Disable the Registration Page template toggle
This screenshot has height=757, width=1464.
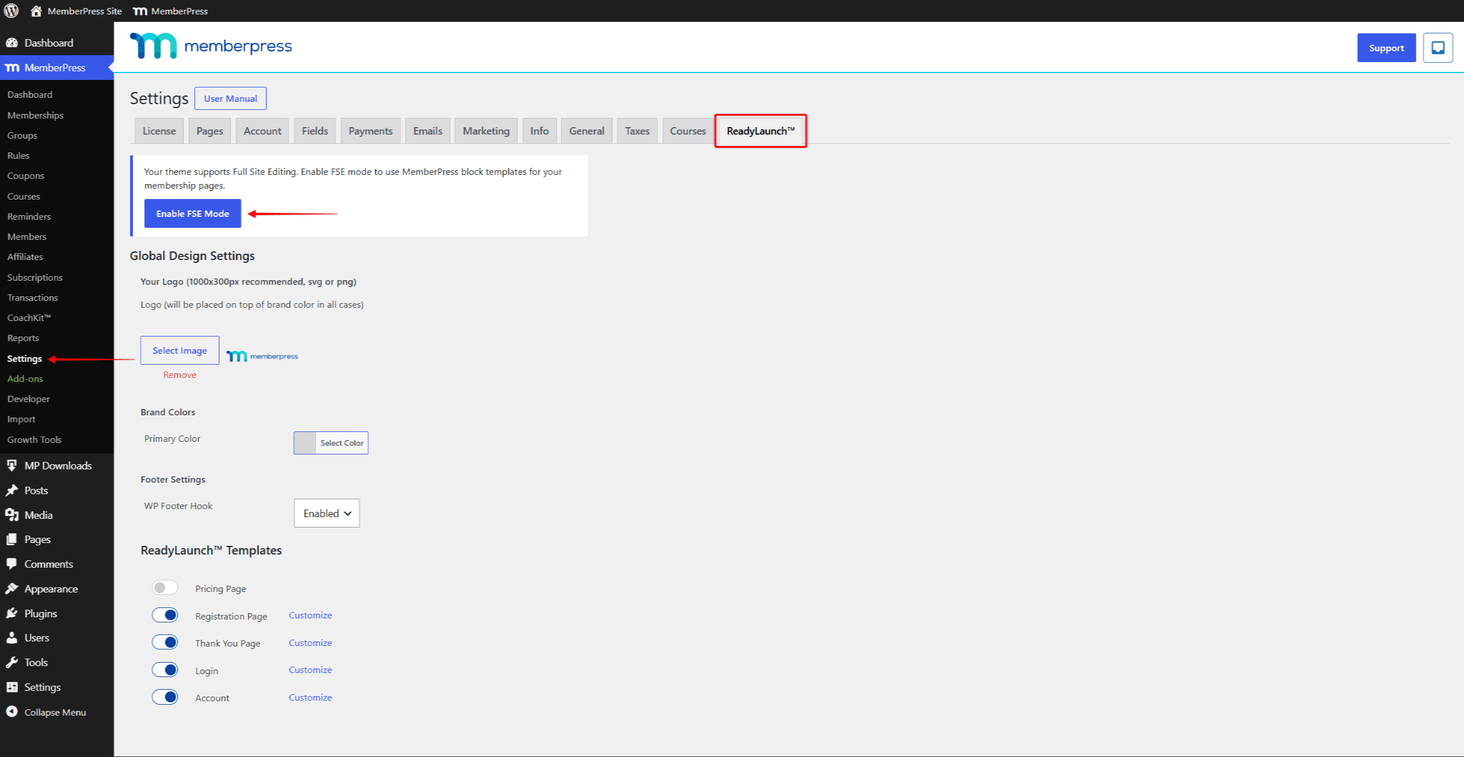tap(165, 615)
